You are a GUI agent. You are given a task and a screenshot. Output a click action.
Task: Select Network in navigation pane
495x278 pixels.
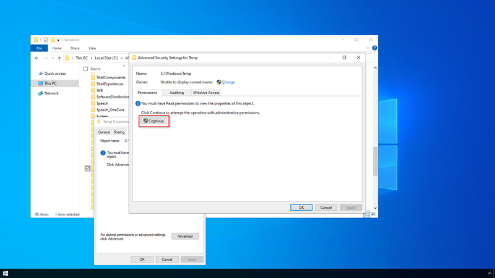51,93
